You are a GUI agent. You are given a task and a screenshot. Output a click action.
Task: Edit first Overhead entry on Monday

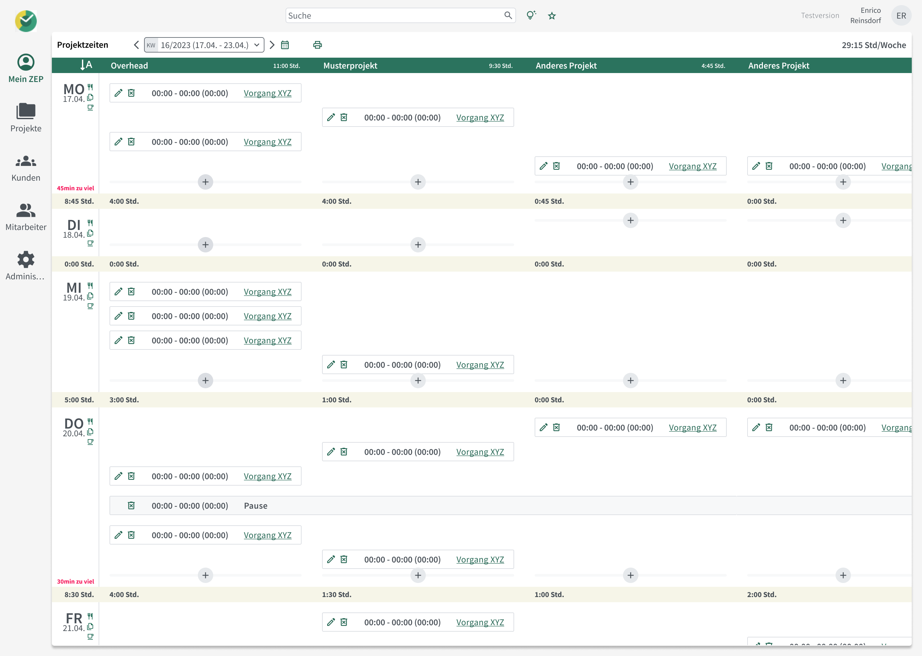(x=118, y=93)
